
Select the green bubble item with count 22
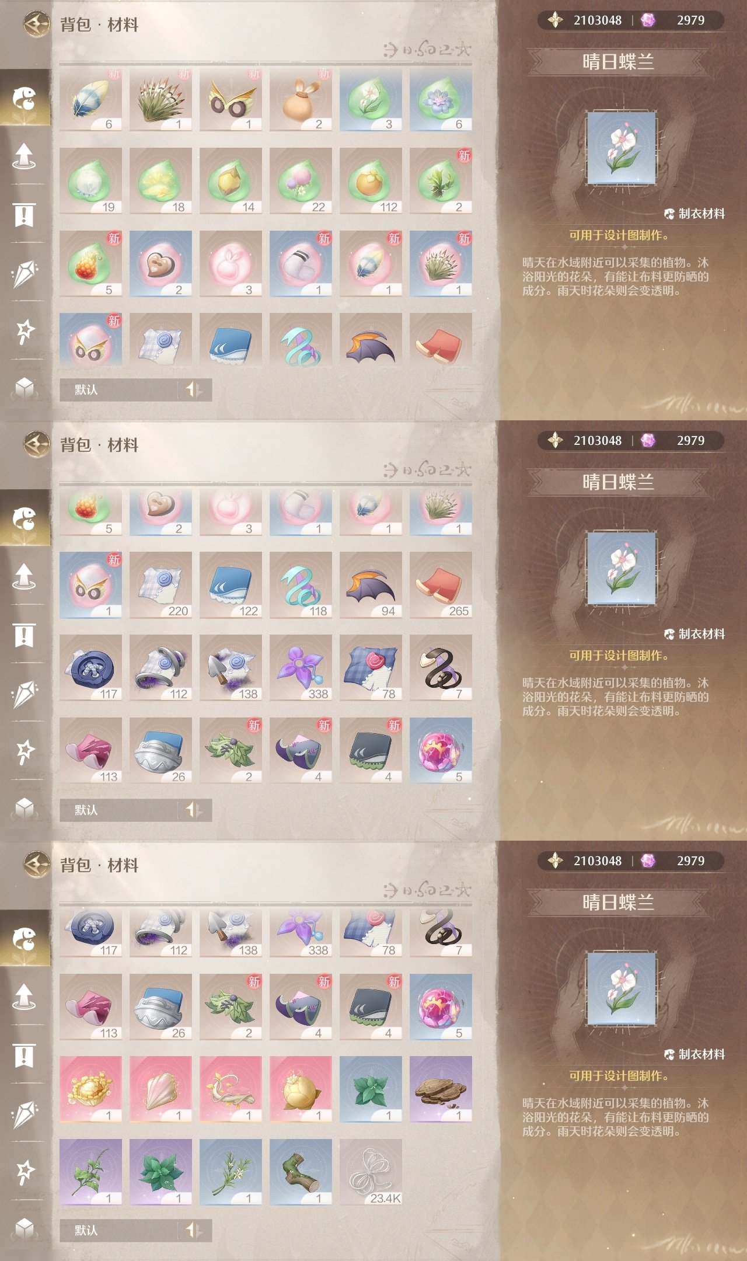pos(301,181)
